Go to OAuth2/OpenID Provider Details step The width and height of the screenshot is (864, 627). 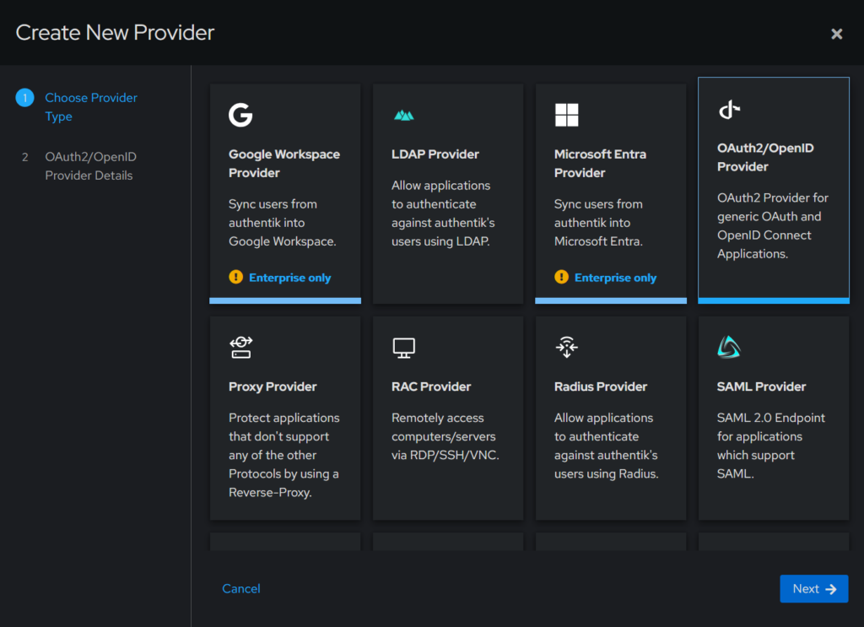click(x=91, y=166)
